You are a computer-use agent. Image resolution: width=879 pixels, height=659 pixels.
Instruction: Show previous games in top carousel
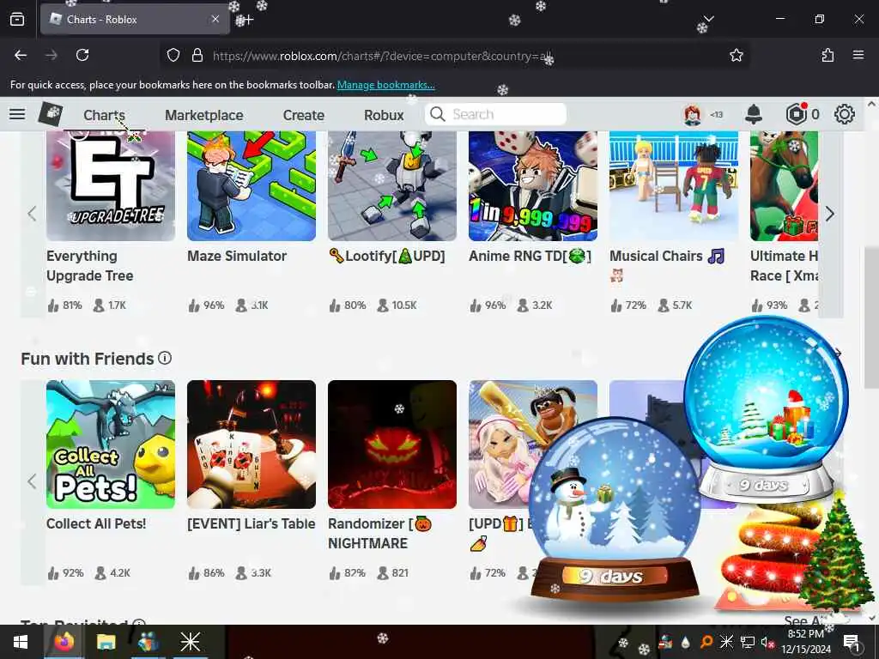(32, 214)
